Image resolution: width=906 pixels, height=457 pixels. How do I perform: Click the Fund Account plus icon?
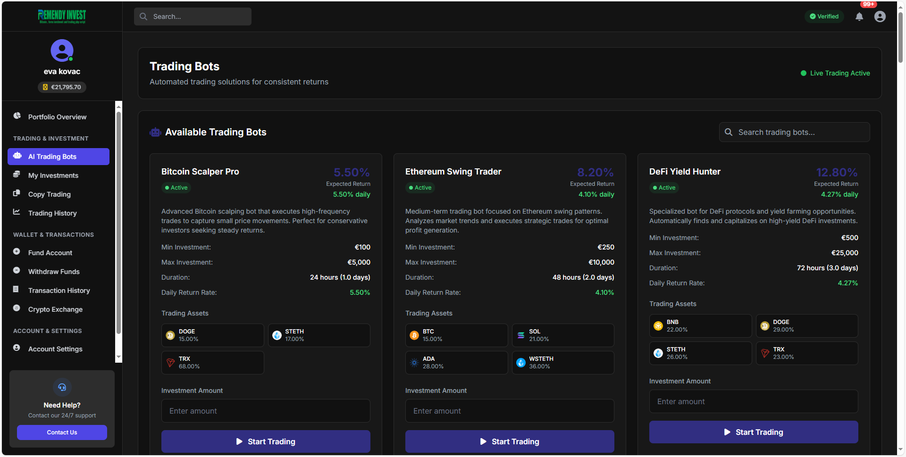[17, 251]
